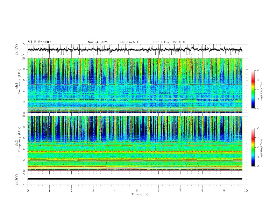Viewport: 277px width, 214px height.
Task: Click the "ch.3(V)" axis label
Action: (x=16, y=179)
